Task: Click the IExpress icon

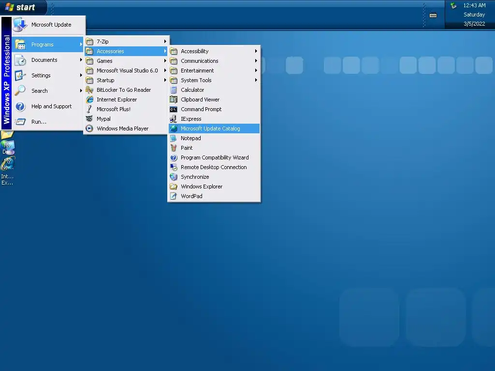Action: [x=174, y=119]
